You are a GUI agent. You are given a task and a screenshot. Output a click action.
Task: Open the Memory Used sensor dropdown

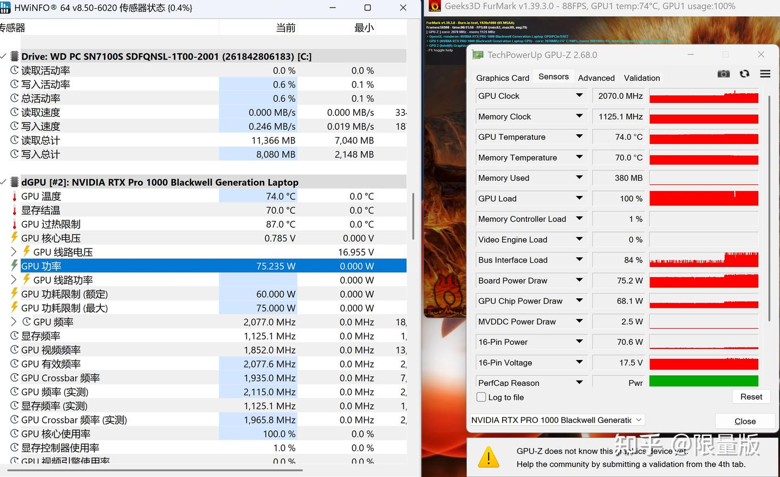tap(579, 178)
